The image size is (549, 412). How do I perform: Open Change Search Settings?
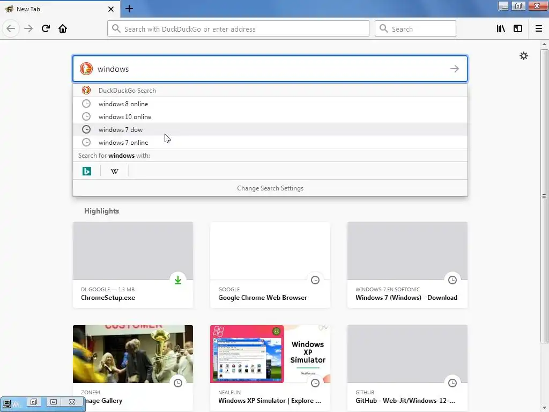click(270, 188)
